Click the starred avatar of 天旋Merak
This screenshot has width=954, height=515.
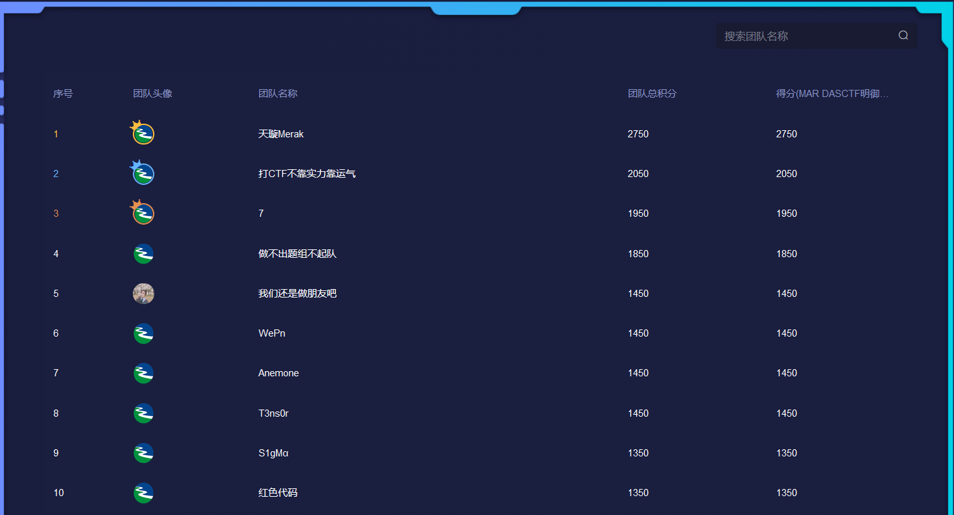click(143, 133)
